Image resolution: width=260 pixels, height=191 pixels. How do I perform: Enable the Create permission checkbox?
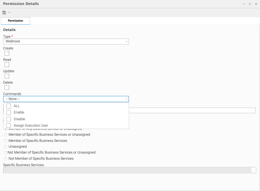coord(7,53)
